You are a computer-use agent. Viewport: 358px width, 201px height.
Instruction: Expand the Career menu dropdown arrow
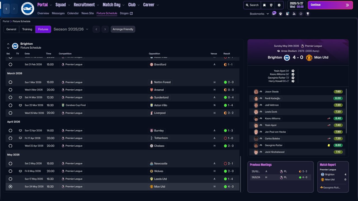tap(158, 5)
